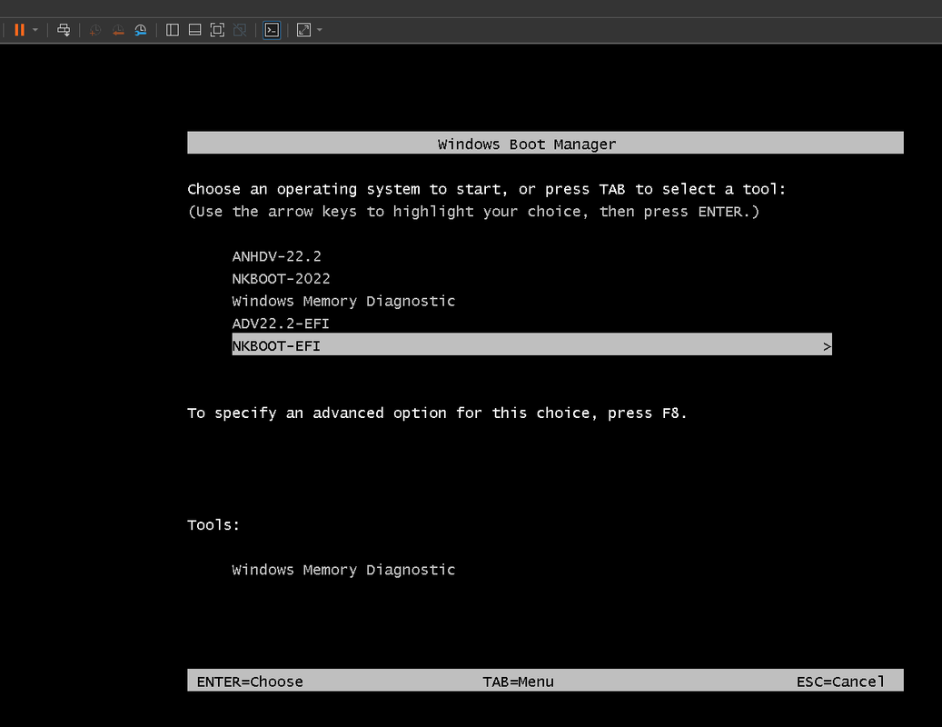Open the power options dropdown arrow
The image size is (942, 727).
click(35, 30)
